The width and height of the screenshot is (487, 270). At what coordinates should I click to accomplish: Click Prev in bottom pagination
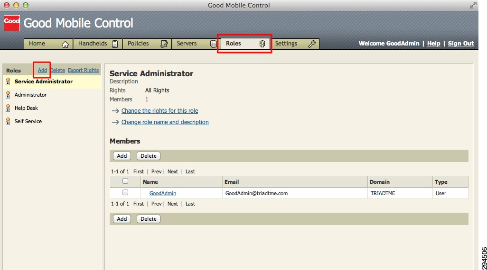pos(156,204)
